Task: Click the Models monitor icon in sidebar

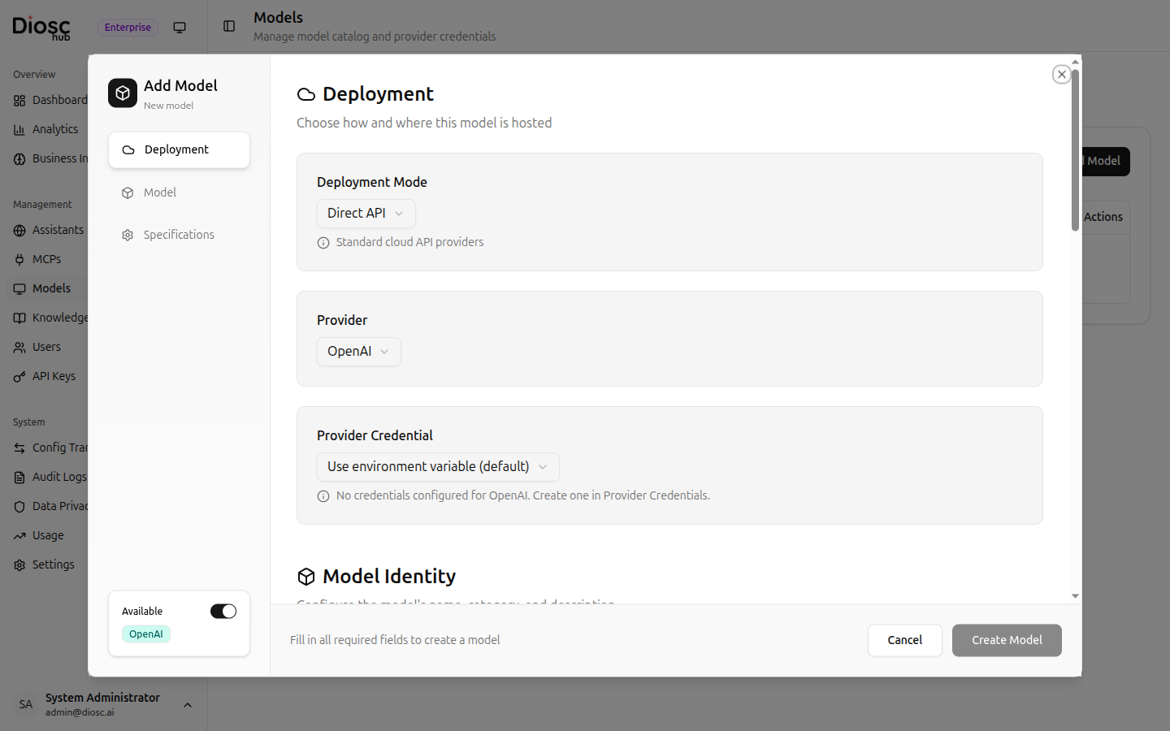Action: click(x=19, y=289)
